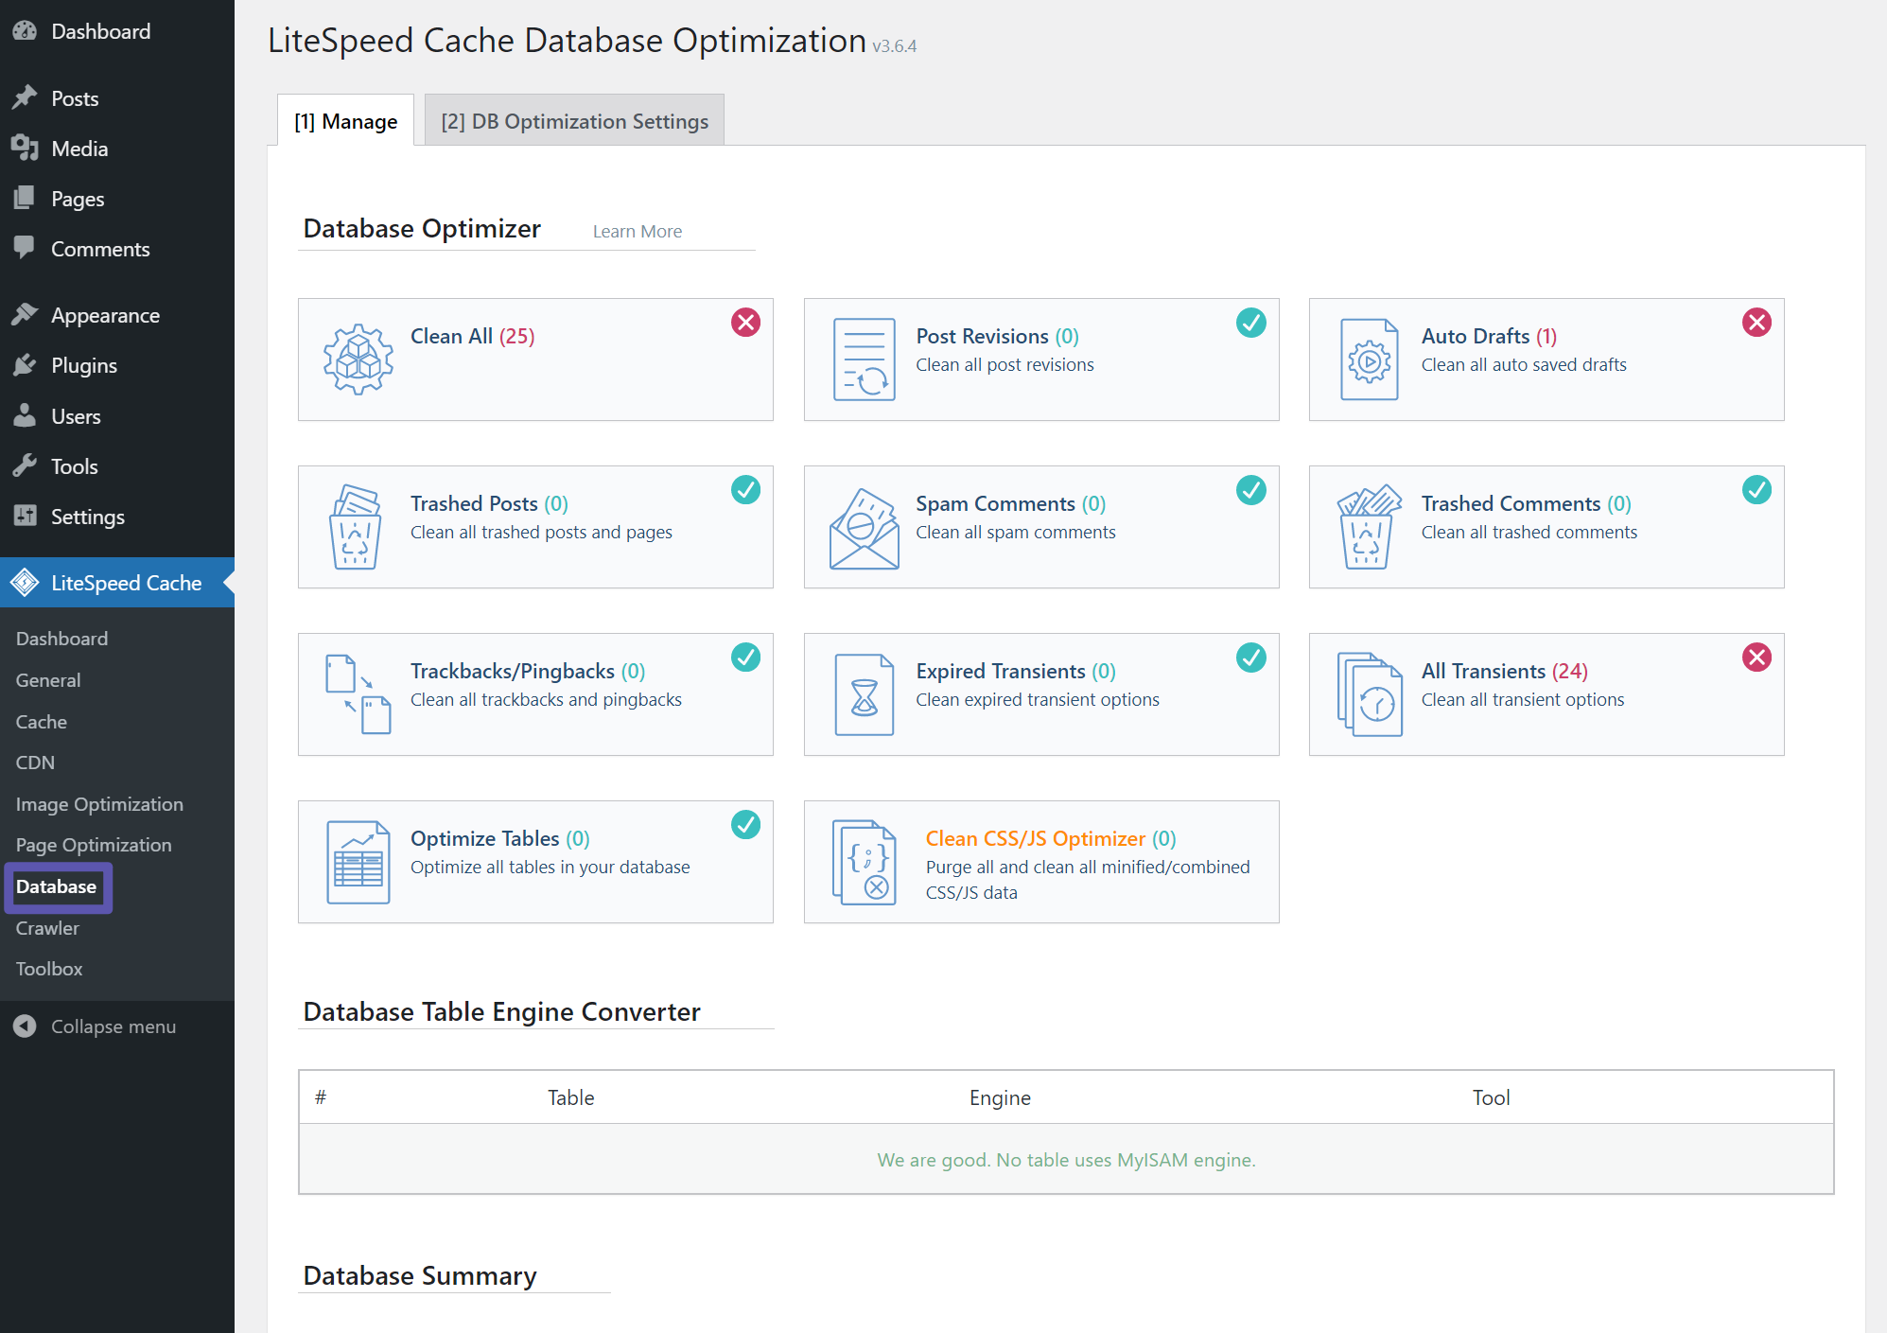This screenshot has height=1333, width=1887.
Task: Open Page Optimization submenu item
Action: tap(94, 845)
